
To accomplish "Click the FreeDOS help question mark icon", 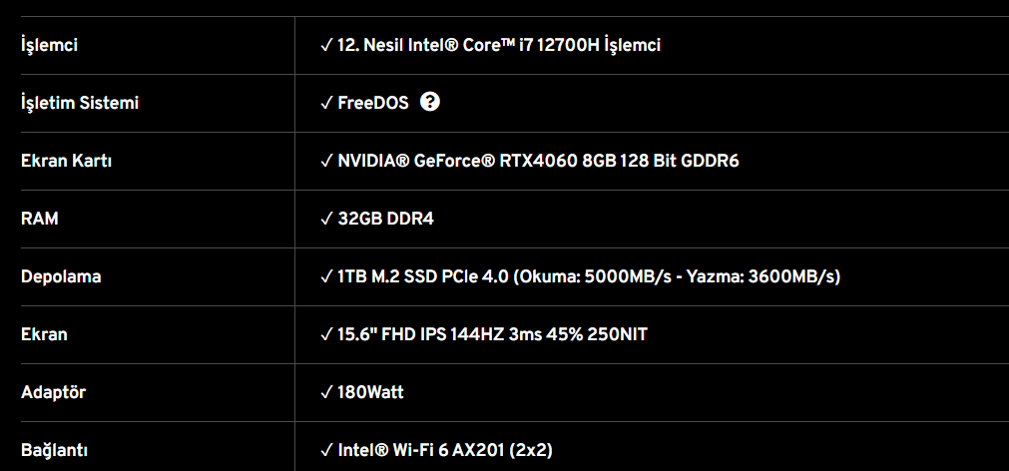I will tap(430, 102).
